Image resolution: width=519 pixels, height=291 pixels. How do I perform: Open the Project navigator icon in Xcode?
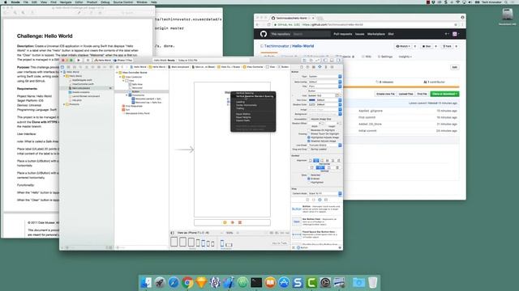[62, 67]
